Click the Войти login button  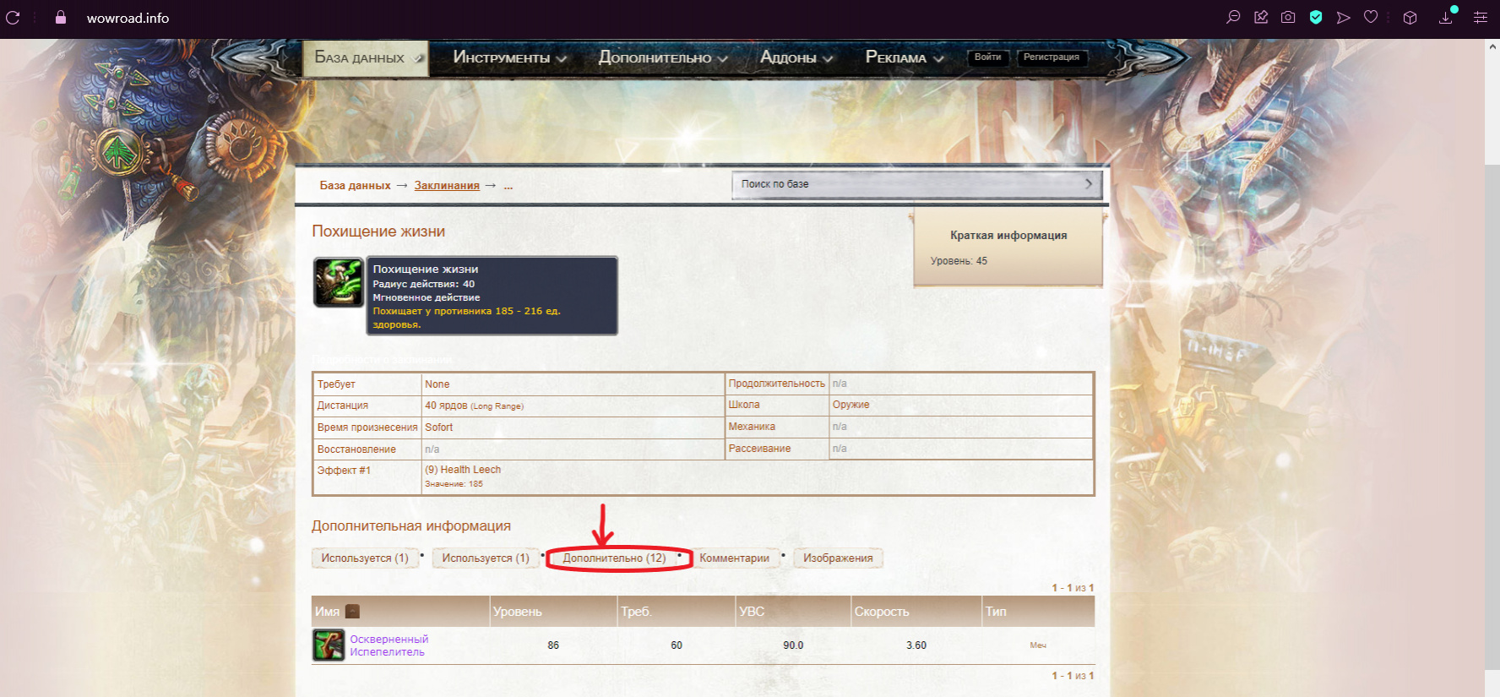click(987, 57)
